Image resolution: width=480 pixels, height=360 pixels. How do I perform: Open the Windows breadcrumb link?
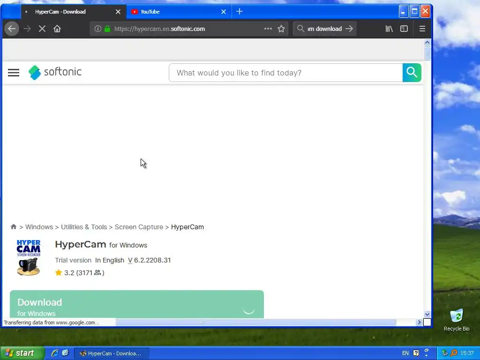click(39, 227)
